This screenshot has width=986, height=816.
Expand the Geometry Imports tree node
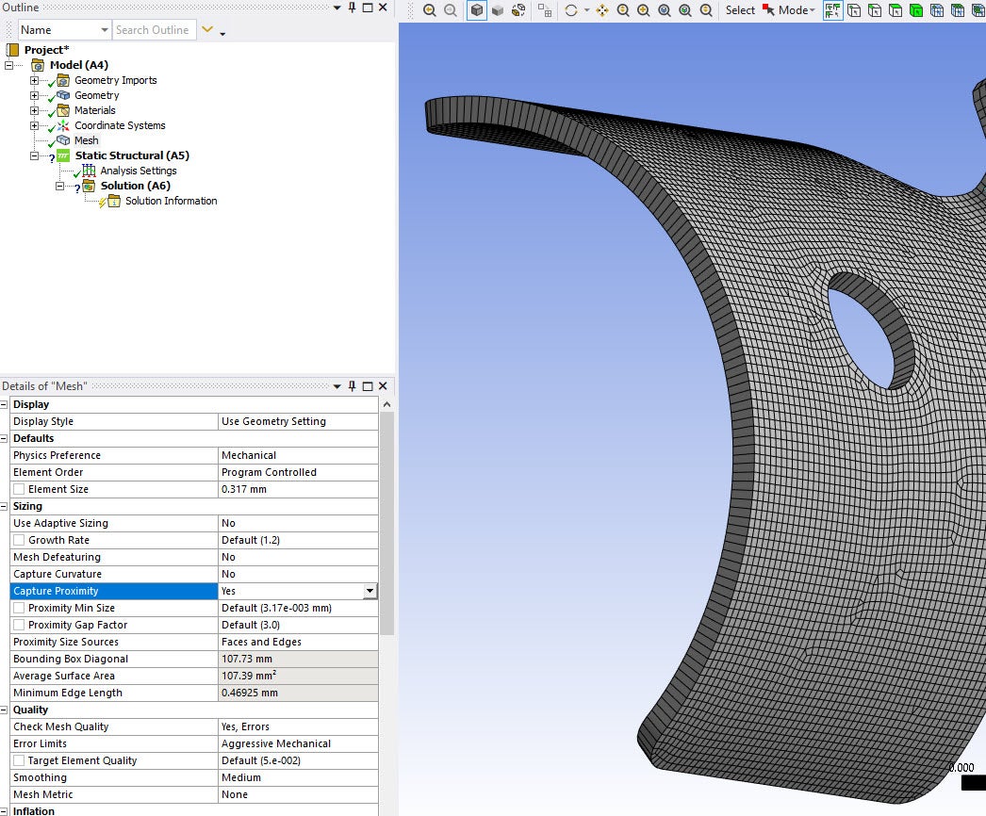35,80
